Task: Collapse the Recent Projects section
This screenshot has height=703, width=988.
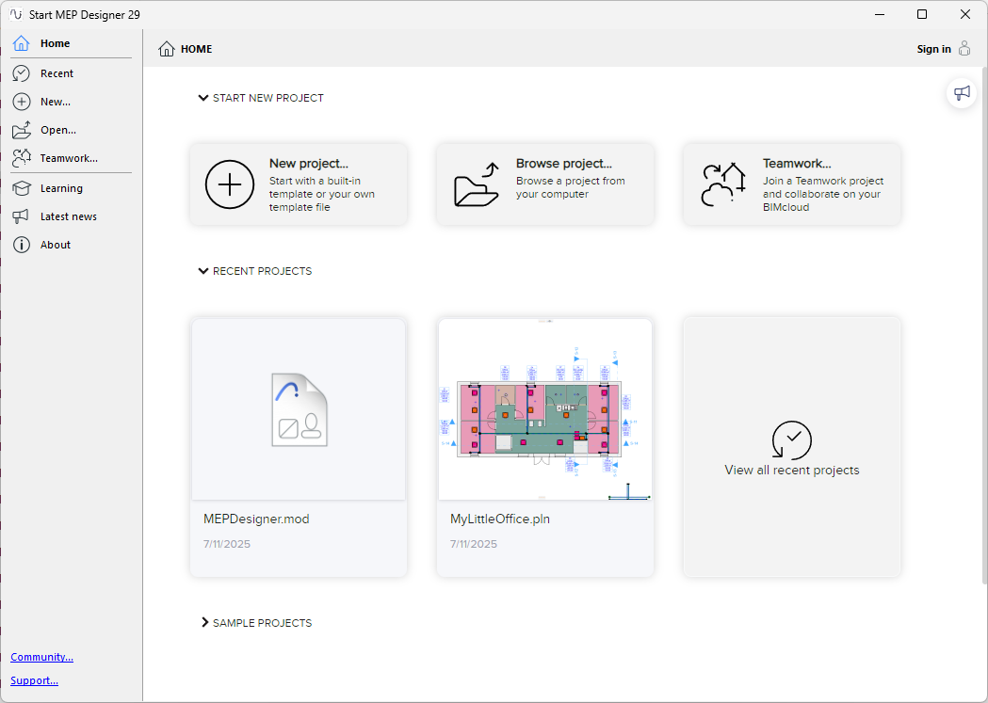Action: point(203,271)
